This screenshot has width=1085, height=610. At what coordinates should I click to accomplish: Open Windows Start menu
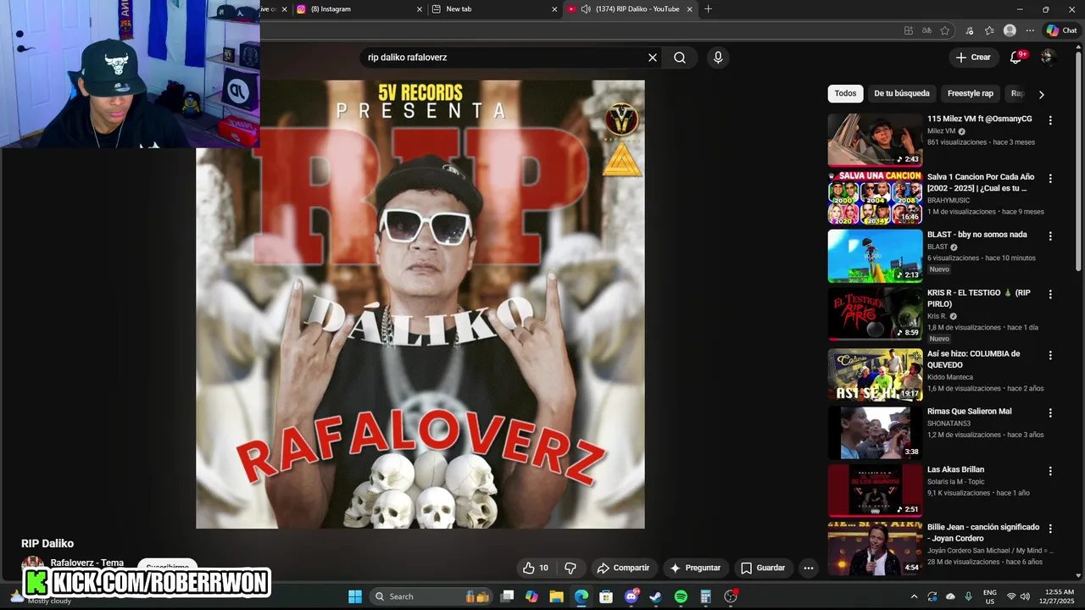coord(355,596)
